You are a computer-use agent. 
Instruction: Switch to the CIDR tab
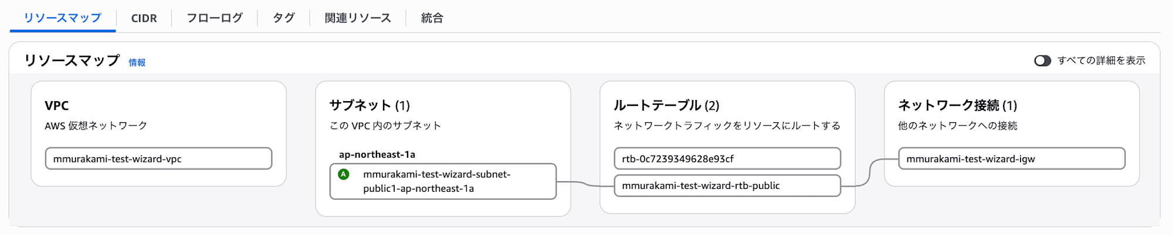pos(144,18)
